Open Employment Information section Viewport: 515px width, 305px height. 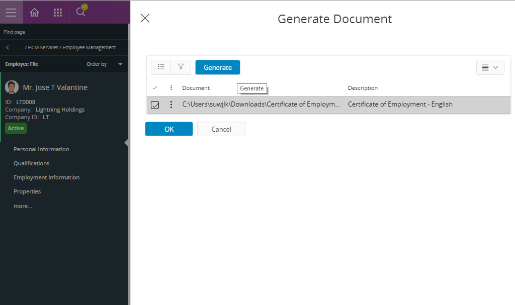coord(46,177)
